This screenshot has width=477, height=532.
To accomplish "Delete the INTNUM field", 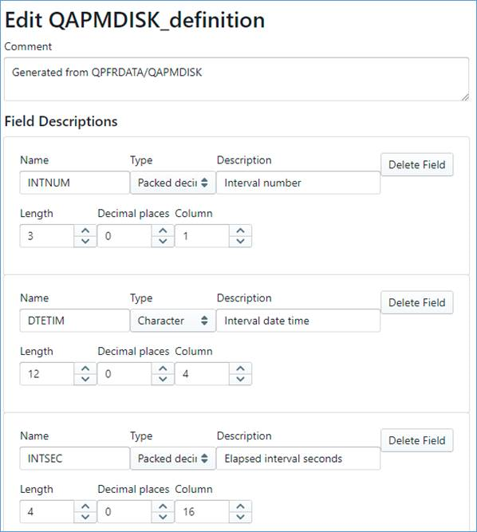I will (416, 164).
